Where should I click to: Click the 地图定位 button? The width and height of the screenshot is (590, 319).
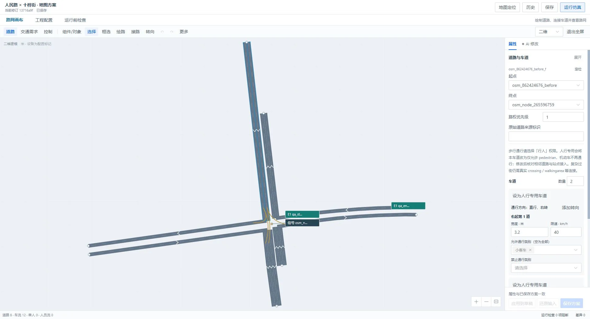[x=507, y=7]
